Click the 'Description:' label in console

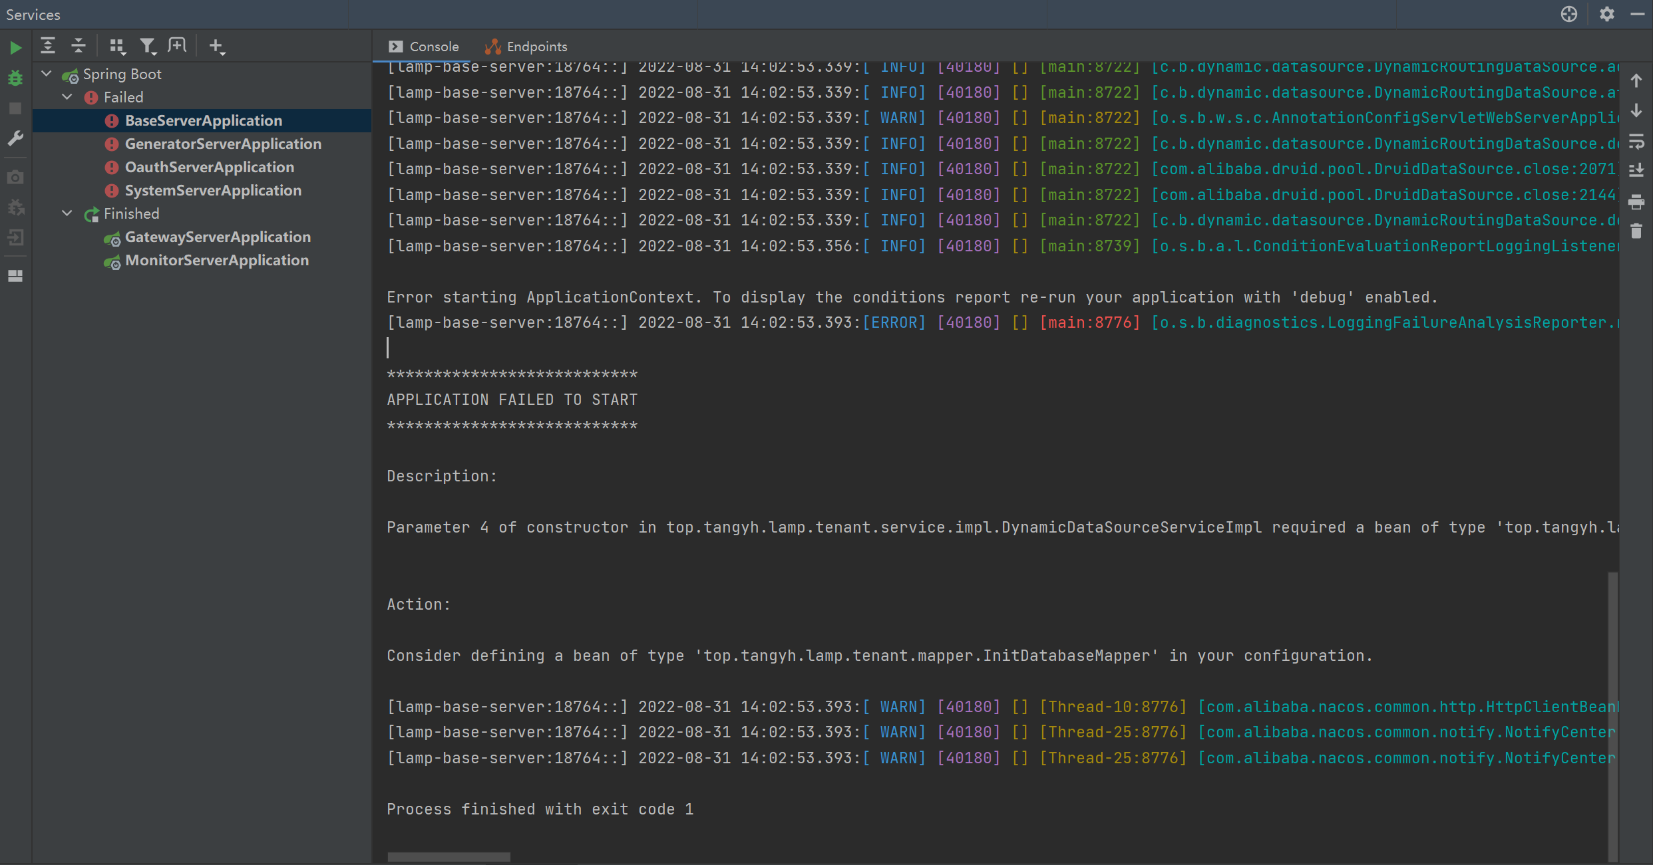point(442,476)
